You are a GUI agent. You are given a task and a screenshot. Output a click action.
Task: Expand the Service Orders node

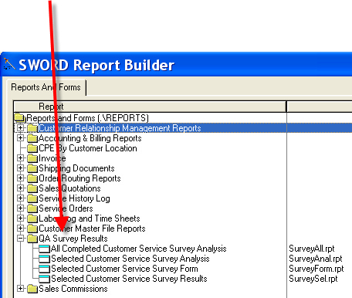coord(20,208)
